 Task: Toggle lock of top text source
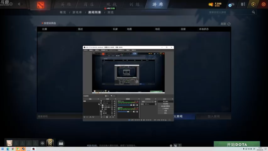(114, 101)
